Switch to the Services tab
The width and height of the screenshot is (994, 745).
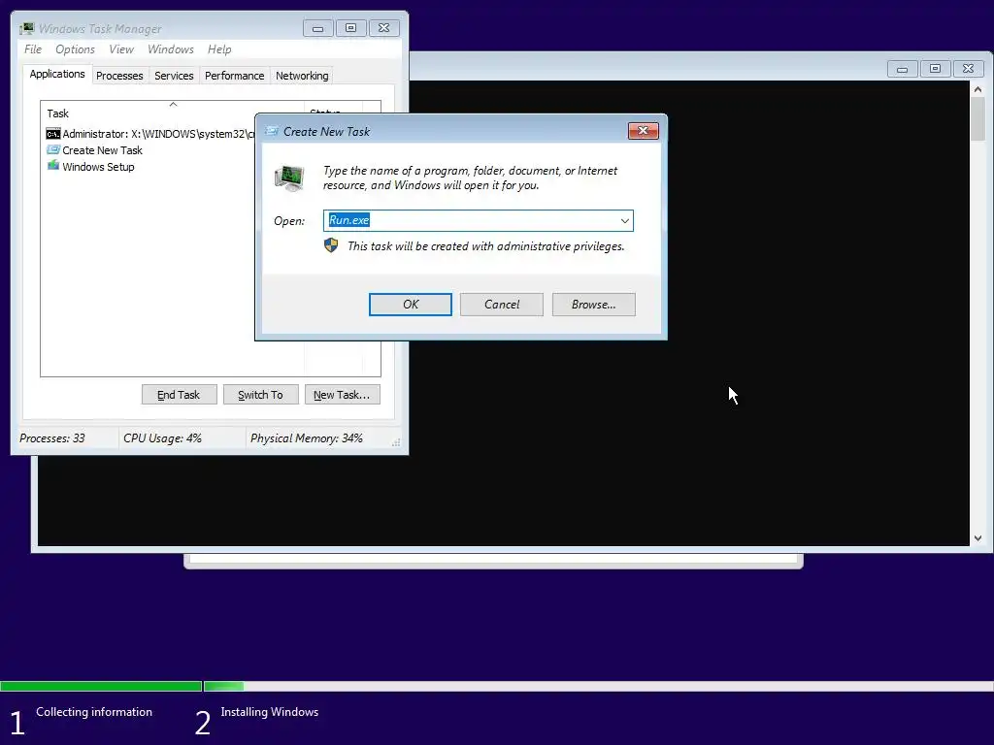pos(174,76)
